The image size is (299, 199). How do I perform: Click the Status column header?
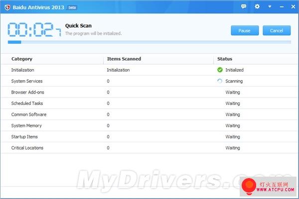(x=225, y=59)
